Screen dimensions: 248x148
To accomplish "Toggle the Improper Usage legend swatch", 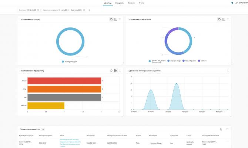I will coord(168,61).
